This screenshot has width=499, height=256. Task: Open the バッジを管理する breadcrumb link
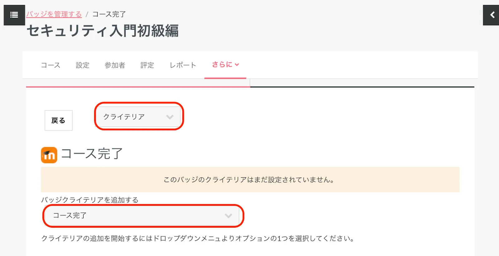point(54,14)
